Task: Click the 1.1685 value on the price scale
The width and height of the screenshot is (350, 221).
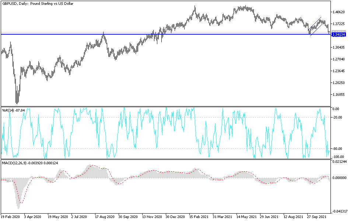Action: (338, 94)
